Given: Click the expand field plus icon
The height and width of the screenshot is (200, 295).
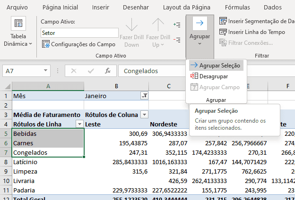Looking at the screenshot, I should coord(177,25).
